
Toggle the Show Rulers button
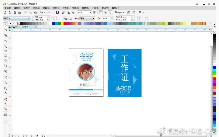tap(101, 13)
